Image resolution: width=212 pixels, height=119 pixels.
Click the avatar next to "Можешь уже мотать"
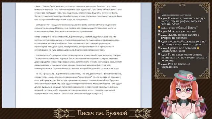tap(159, 31)
